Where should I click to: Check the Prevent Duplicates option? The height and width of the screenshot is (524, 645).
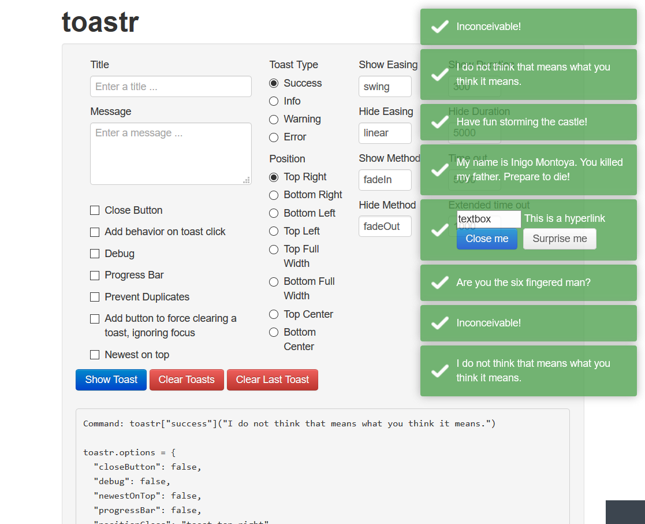click(95, 297)
